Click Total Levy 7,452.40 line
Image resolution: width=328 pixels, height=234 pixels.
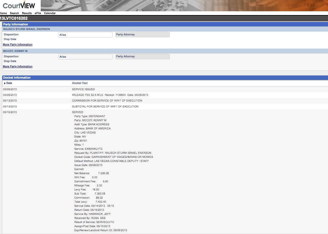pos(90,202)
